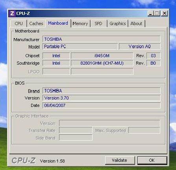Click the CPU-Z title bar icon

click(x=12, y=13)
